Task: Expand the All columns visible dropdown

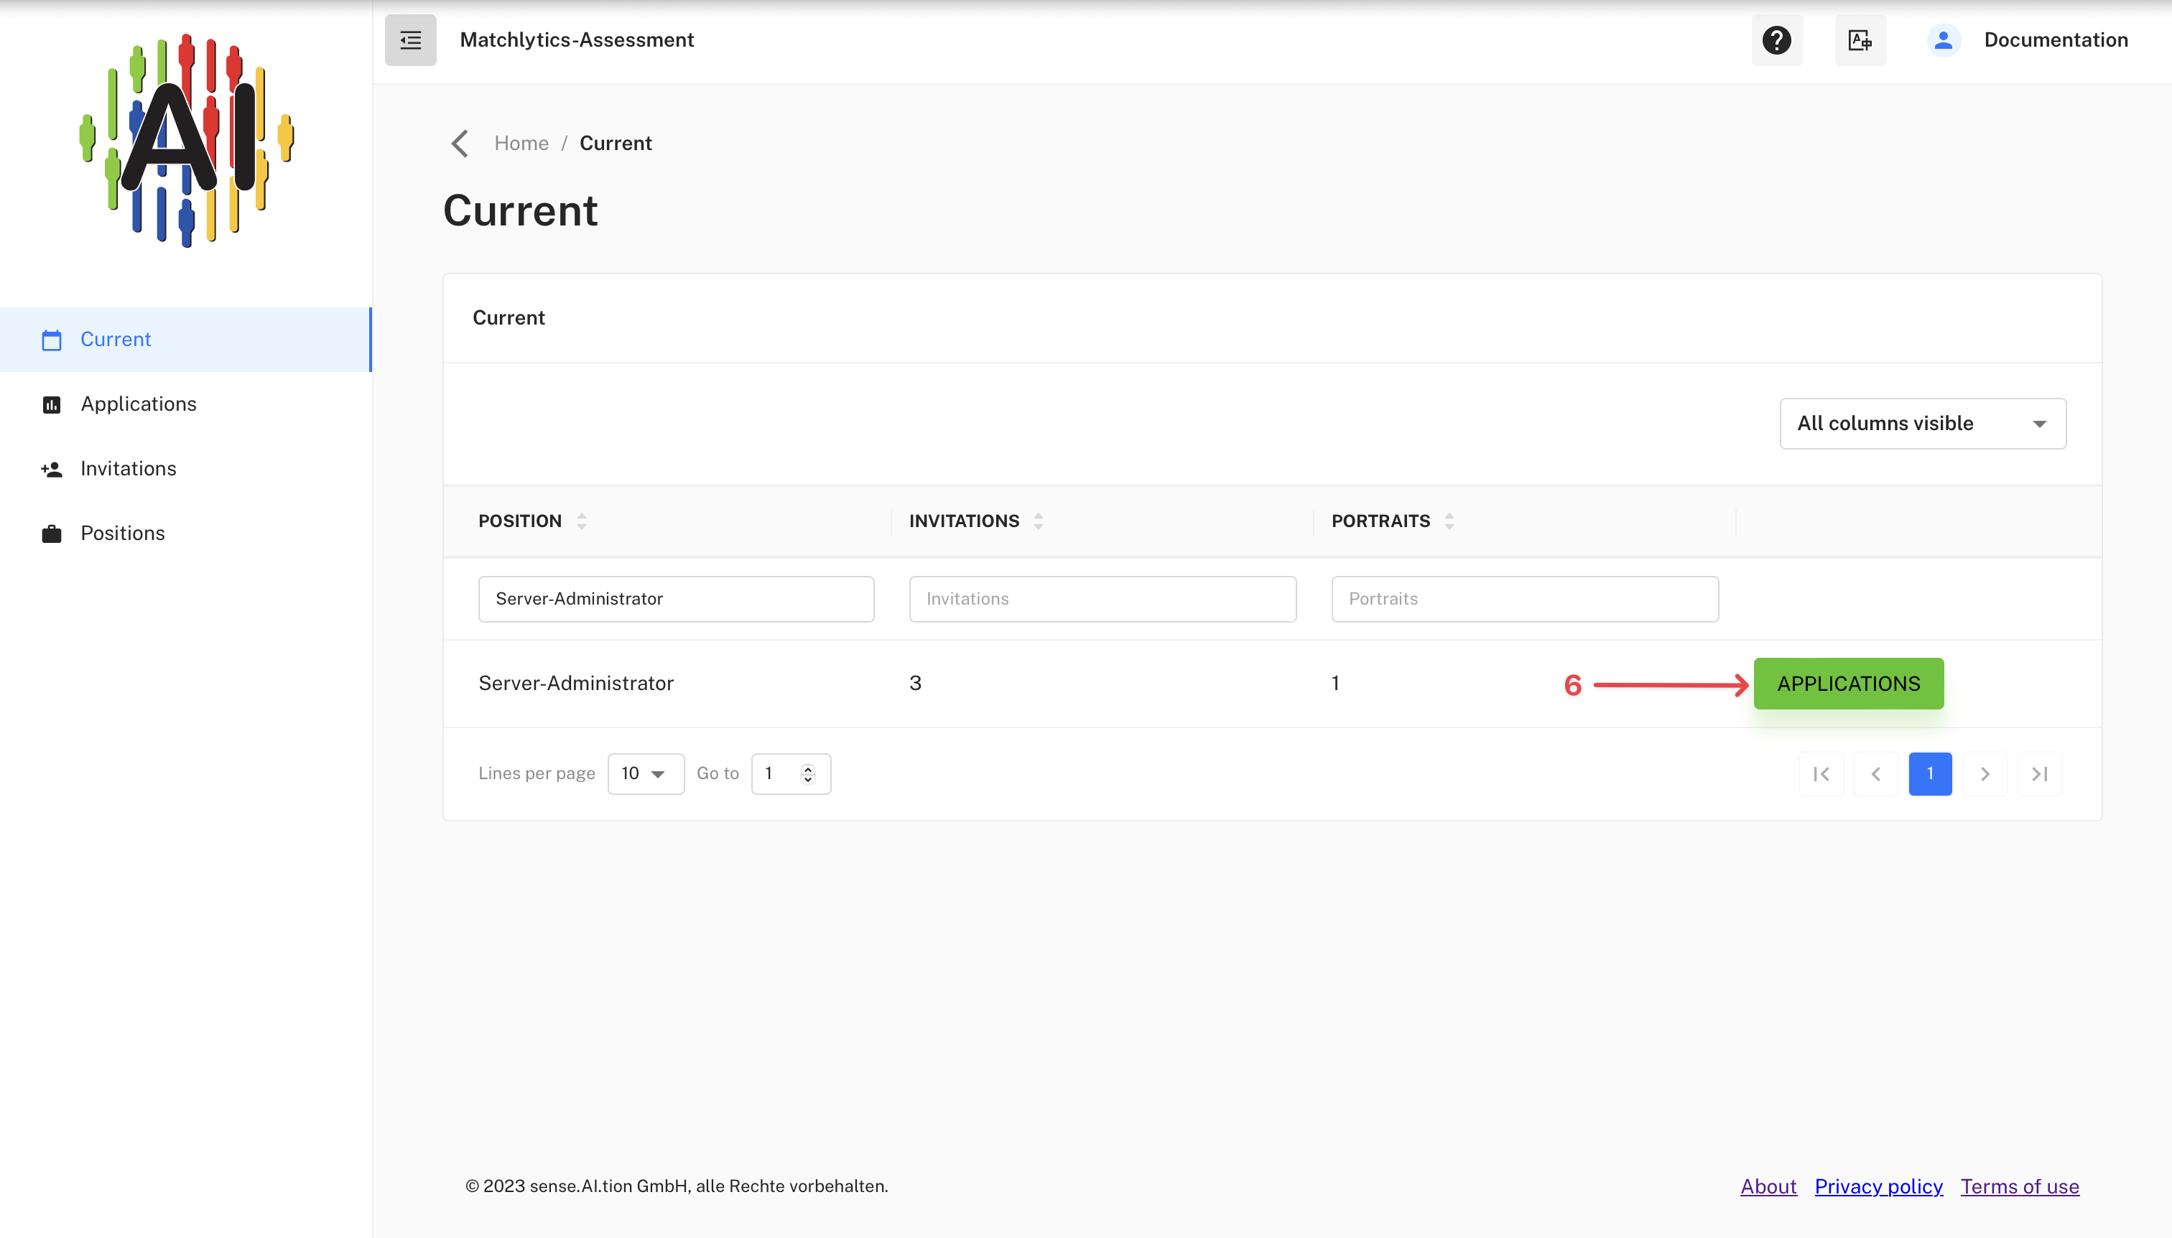Action: point(1923,424)
